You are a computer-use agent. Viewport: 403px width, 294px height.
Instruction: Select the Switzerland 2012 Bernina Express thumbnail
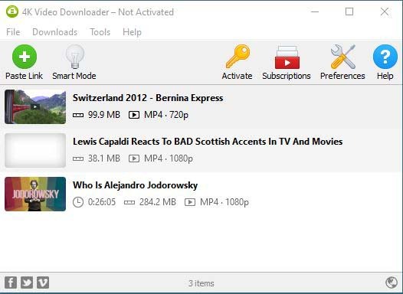(35, 106)
